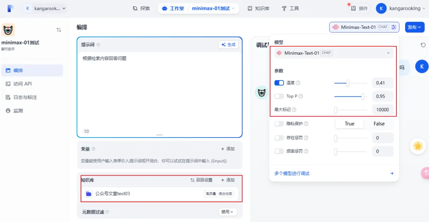Image resolution: width=429 pixels, height=222 pixels.
Task: Click the robot avatar in chat preview
Action: (x=261, y=93)
